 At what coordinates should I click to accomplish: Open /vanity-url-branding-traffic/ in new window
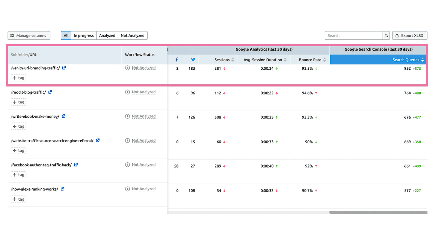(64, 68)
